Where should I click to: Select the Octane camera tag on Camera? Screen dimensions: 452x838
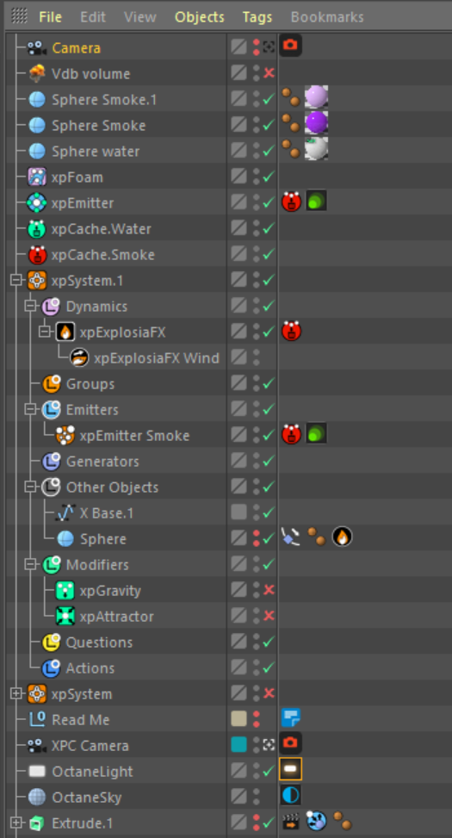click(290, 46)
